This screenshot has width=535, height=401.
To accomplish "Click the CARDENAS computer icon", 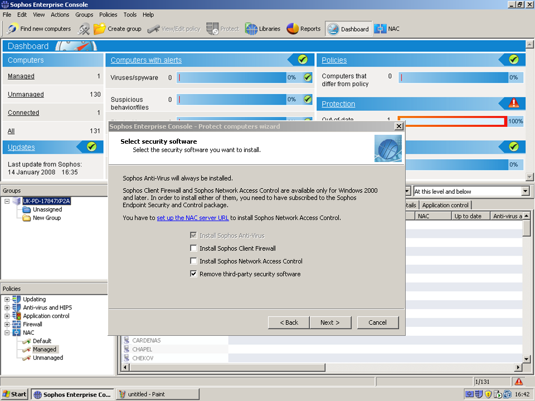I will (127, 340).
